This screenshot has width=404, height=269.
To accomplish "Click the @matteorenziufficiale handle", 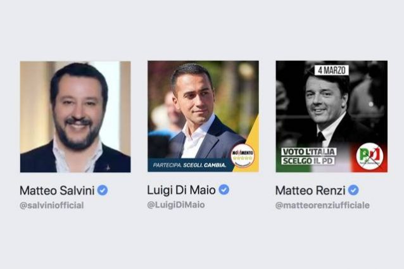I will coord(322,206).
